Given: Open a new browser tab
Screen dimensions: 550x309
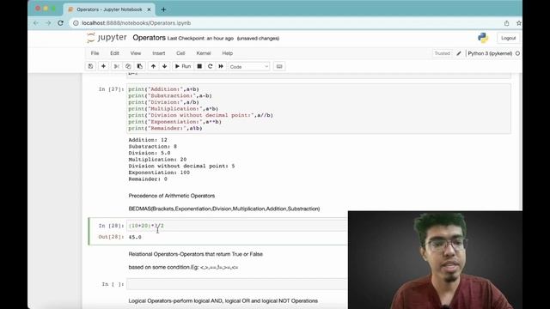Looking at the screenshot, I should tap(163, 9).
